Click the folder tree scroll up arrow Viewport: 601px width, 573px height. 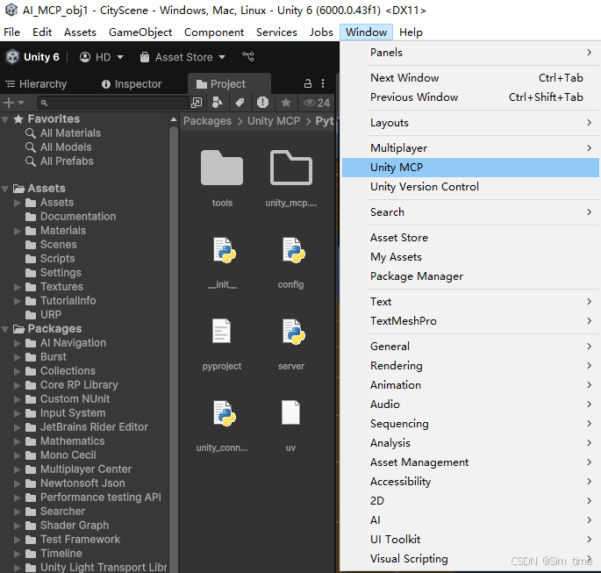tap(174, 119)
